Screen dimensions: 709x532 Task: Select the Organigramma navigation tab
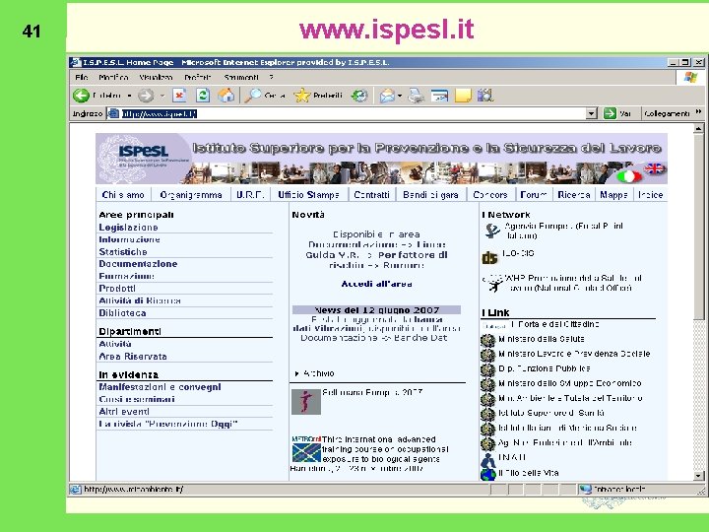pos(191,195)
